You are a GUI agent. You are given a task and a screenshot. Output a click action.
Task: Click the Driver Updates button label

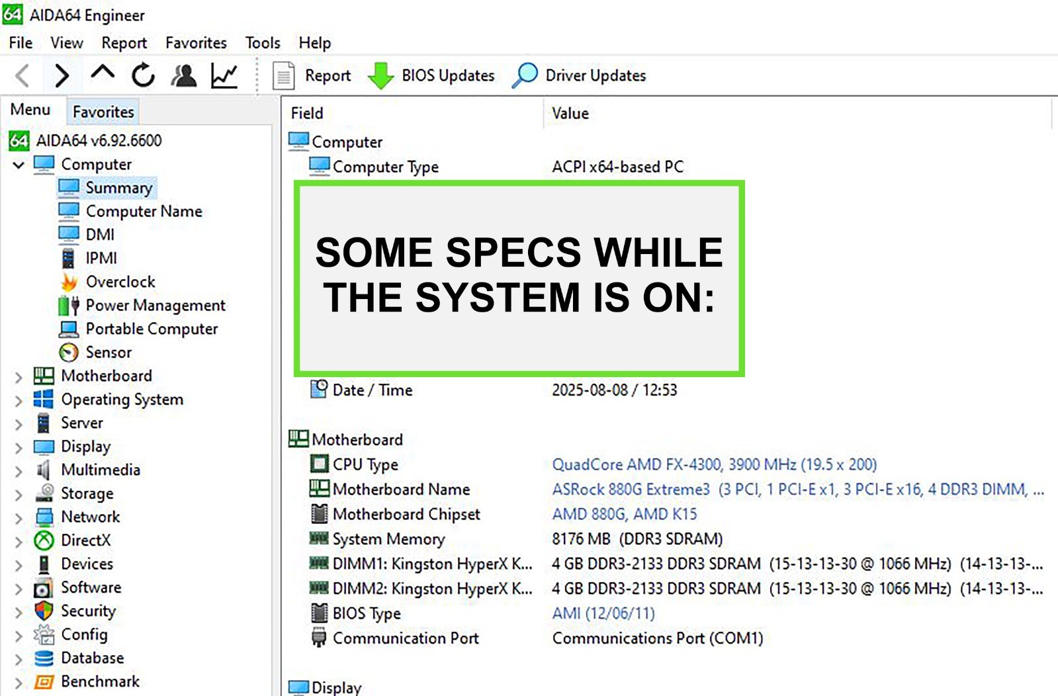pyautogui.click(x=595, y=75)
